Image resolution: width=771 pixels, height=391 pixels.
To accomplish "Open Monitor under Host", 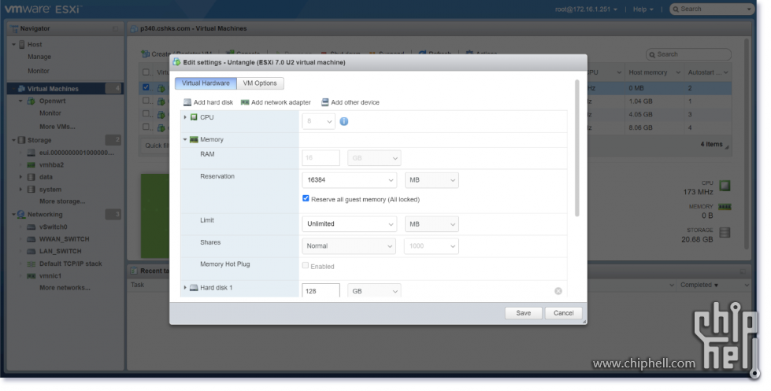I will point(39,72).
